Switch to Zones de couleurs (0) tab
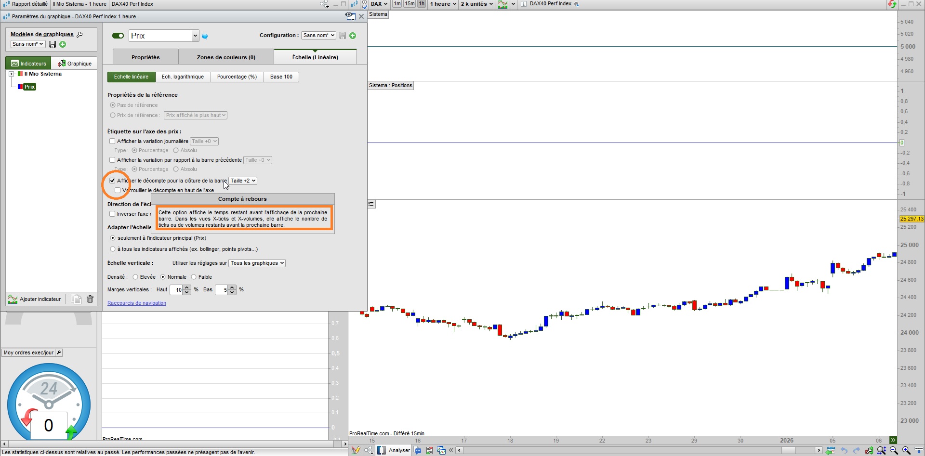Screen dimensions: 925x456 [226, 57]
